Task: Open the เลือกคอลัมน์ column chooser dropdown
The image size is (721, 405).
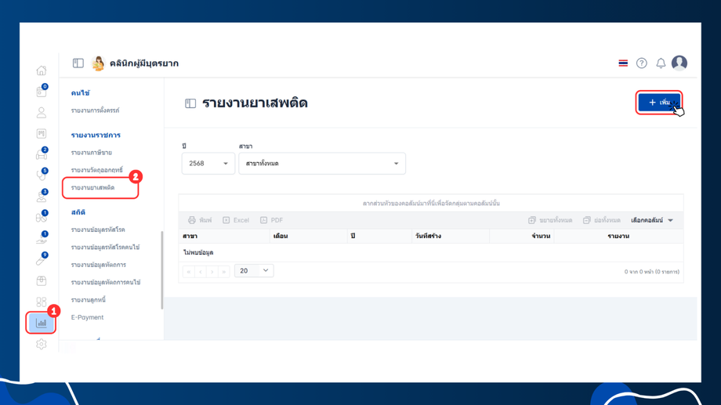Action: click(x=651, y=220)
